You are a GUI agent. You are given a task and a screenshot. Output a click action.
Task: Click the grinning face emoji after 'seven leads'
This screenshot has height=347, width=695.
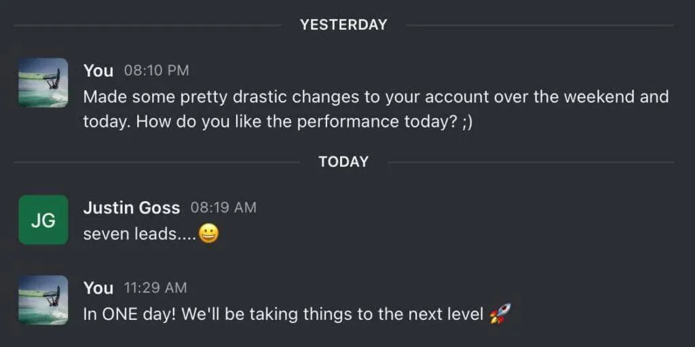208,234
